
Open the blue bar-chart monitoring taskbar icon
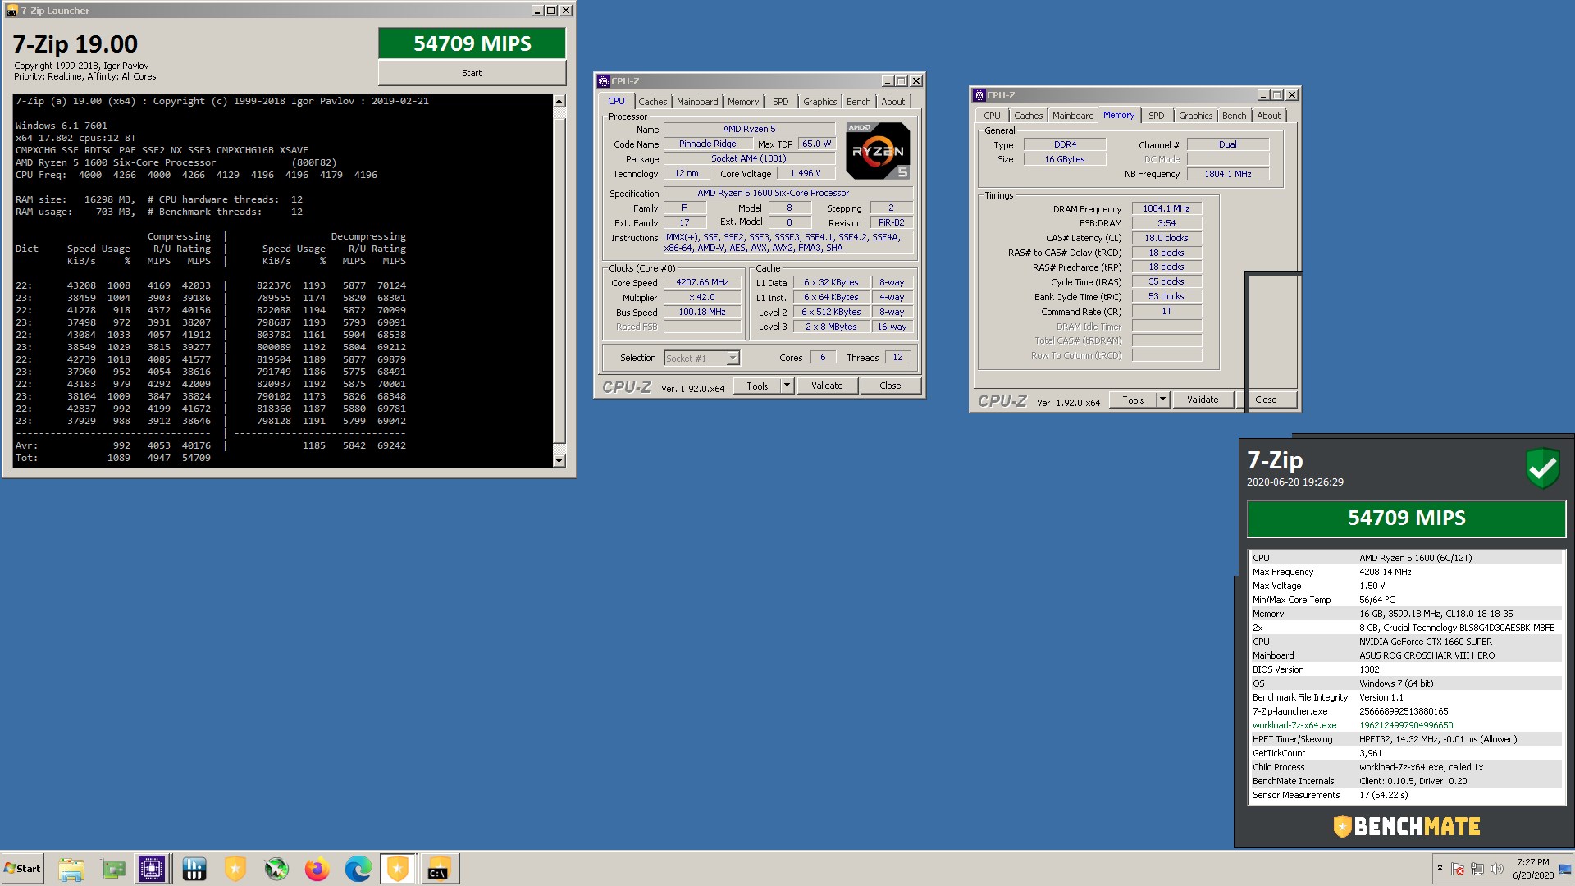coord(194,869)
